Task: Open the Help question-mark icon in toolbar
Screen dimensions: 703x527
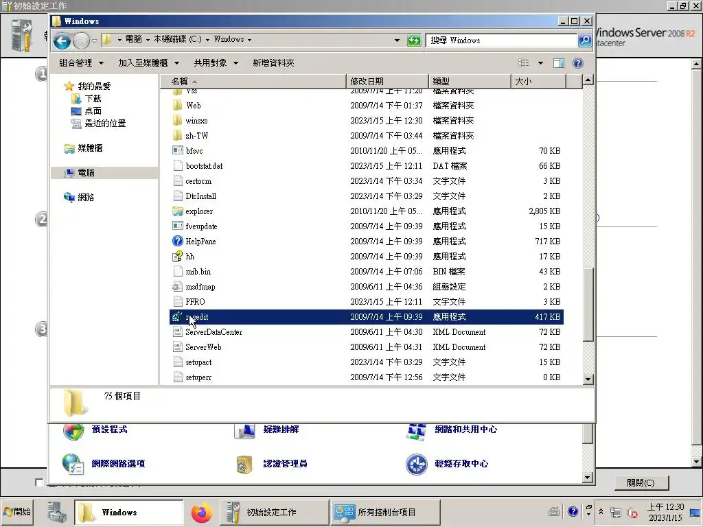Action: tap(578, 63)
